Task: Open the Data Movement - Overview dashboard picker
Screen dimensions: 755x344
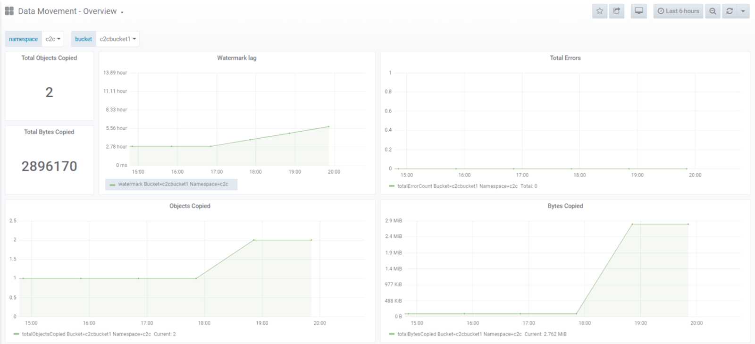Action: click(70, 11)
